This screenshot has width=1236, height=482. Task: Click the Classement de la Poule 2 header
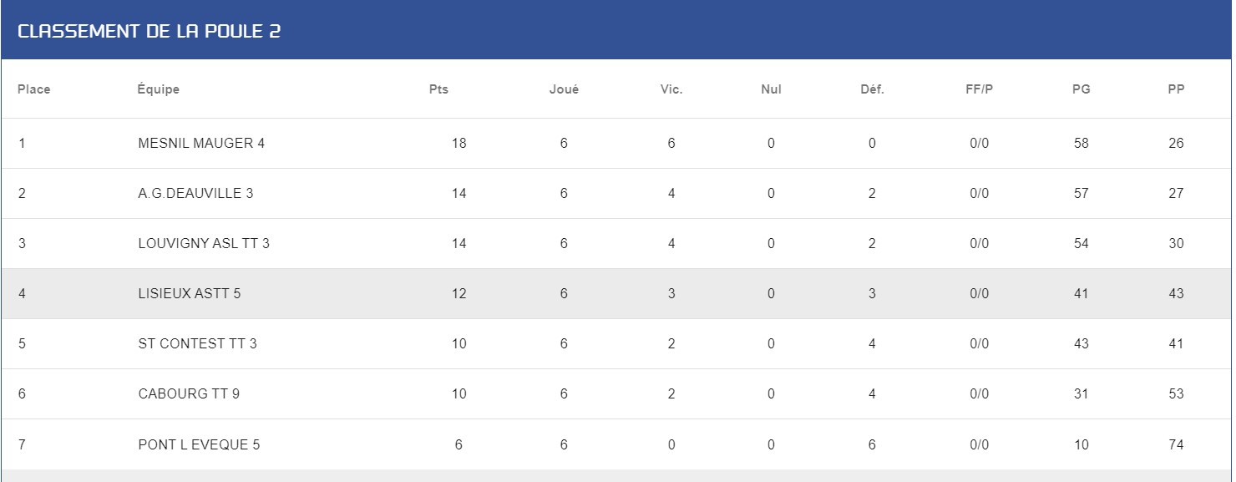pyautogui.click(x=149, y=32)
